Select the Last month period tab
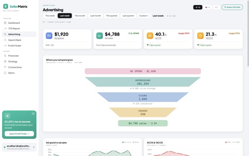The width and height of the screenshot is (249, 156). (x=96, y=16)
